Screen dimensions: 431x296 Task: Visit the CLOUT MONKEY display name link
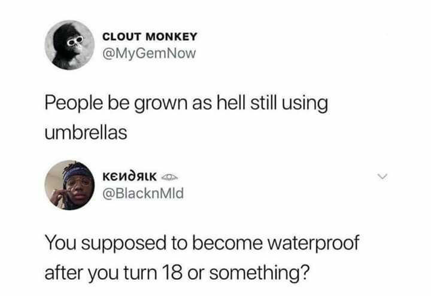(x=150, y=36)
